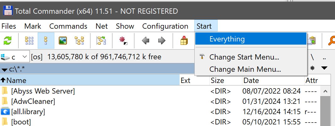Select the [AdwCleaner] folder row
The width and height of the screenshot is (335, 126).
(x=160, y=101)
